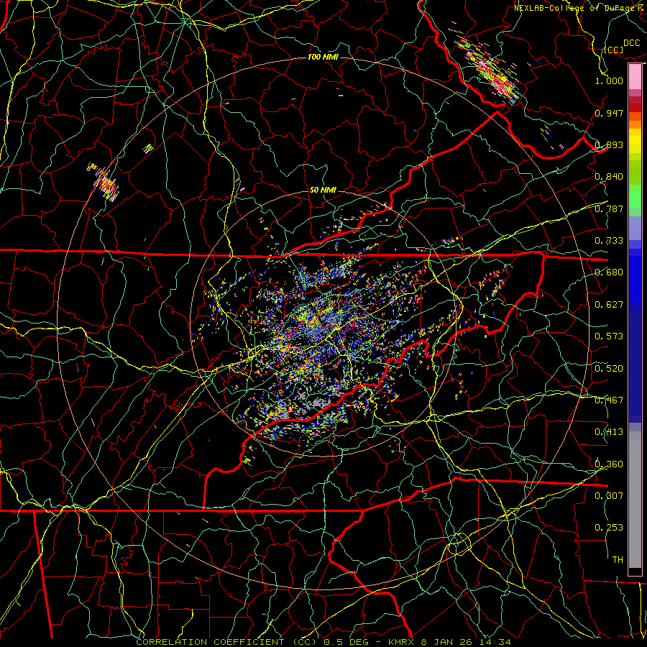Click the 0.253 color scale value
The width and height of the screenshot is (647, 647).
pos(609,528)
